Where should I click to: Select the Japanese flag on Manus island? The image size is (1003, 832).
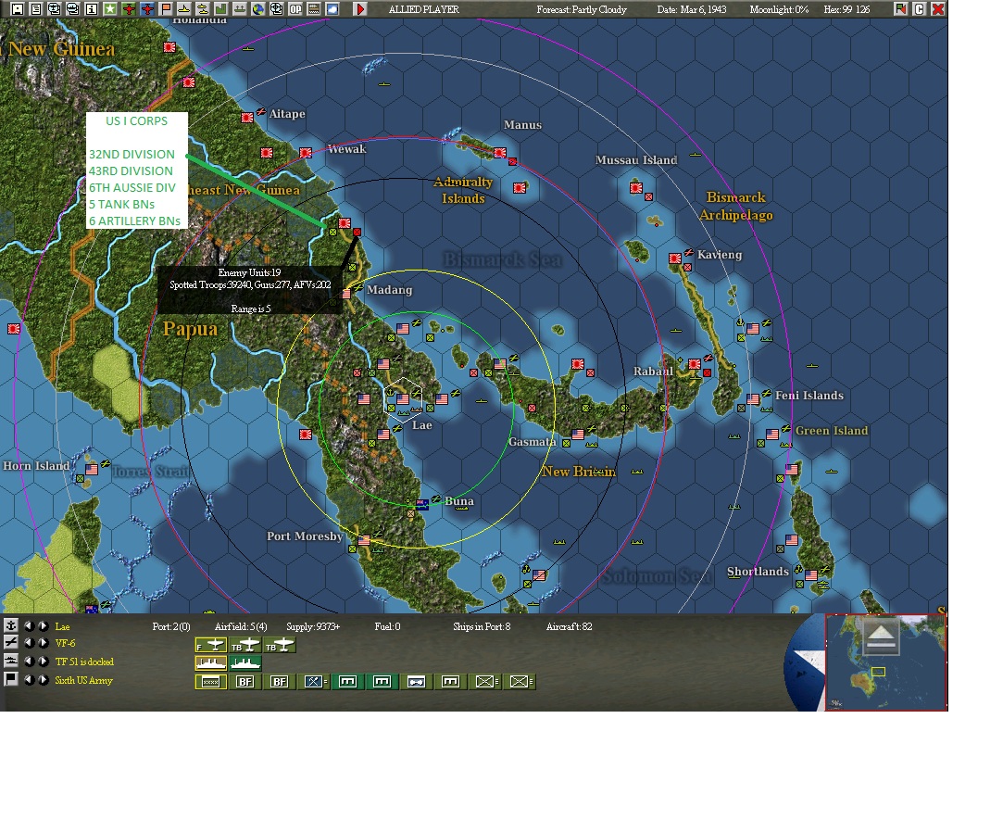(x=500, y=152)
